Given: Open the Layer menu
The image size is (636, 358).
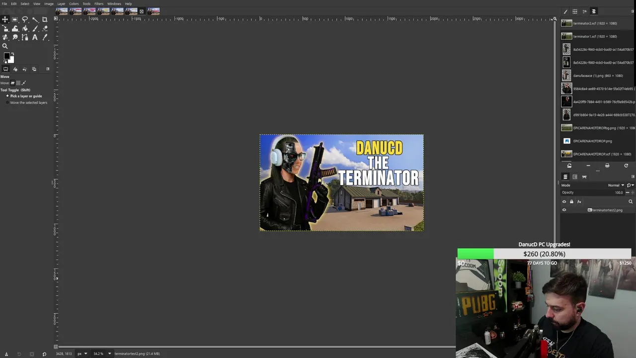Looking at the screenshot, I should click(61, 3).
